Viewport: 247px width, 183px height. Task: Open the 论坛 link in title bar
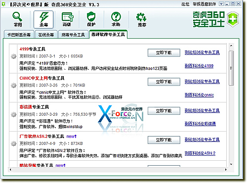185,4
